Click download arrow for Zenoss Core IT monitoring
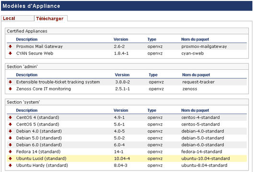Image resolution: width=254 pixels, height=172 pixels. click(10, 89)
